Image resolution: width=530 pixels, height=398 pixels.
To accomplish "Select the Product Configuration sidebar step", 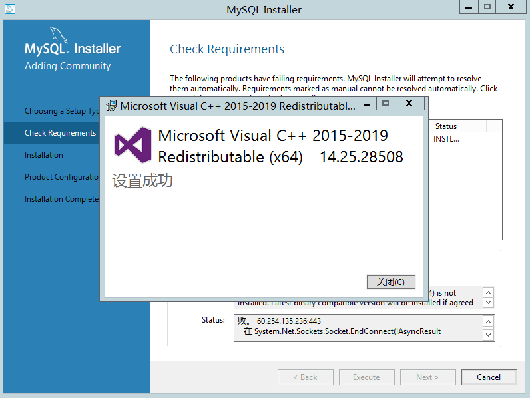I will (x=62, y=177).
